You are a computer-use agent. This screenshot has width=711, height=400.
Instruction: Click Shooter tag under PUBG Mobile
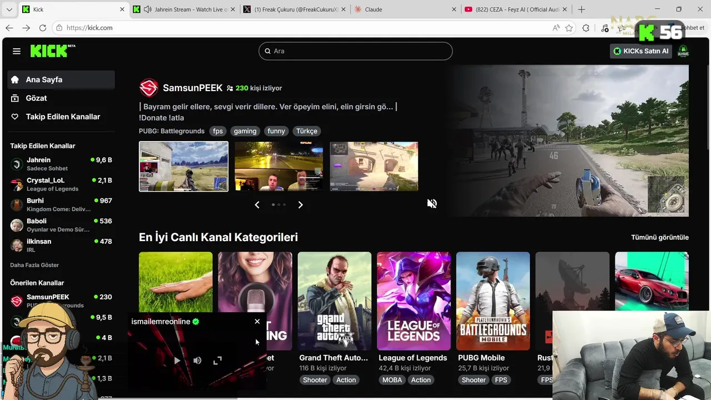pyautogui.click(x=474, y=380)
